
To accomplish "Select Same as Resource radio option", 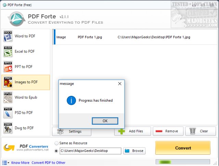I will tap(56, 143).
